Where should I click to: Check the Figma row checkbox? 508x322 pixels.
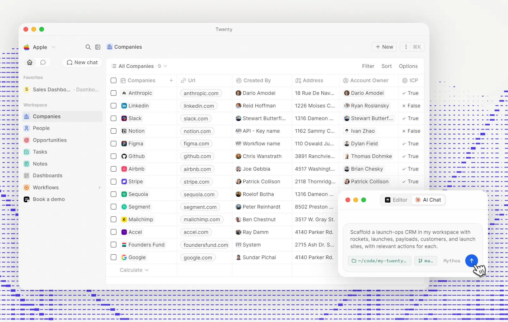click(x=114, y=144)
